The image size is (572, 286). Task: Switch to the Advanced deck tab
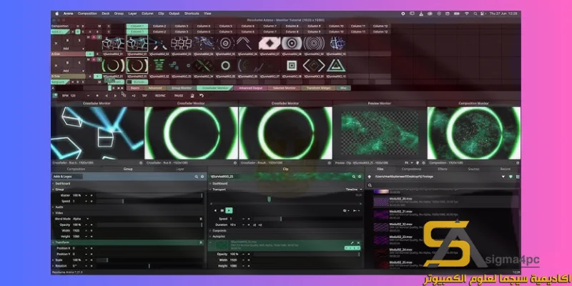(155, 88)
